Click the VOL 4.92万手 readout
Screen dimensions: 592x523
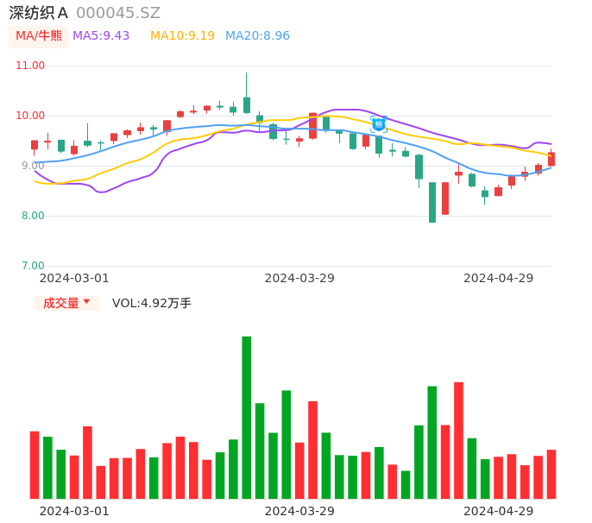(x=152, y=303)
